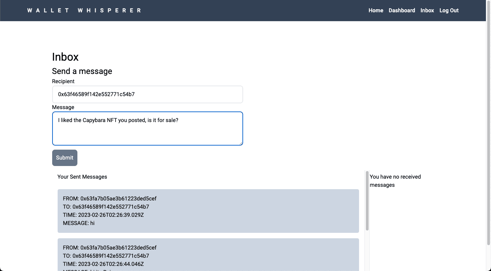
Task: Click the timestamp ending 39.029Z
Action: (103, 215)
